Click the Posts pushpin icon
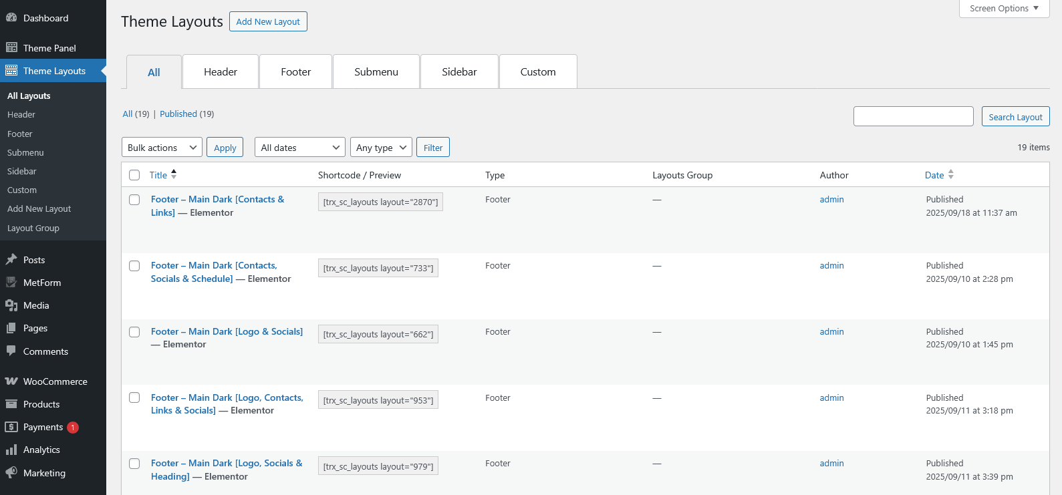 pyautogui.click(x=11, y=260)
